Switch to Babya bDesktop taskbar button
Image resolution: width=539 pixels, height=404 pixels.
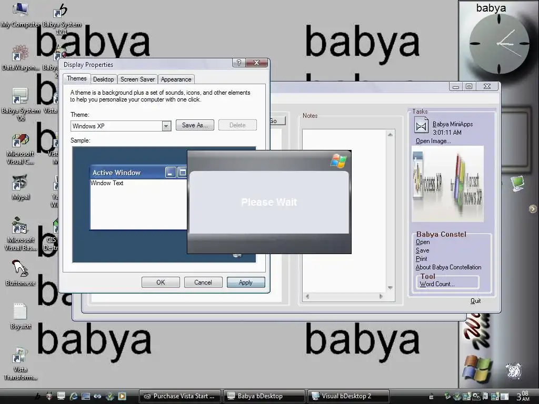(x=264, y=396)
